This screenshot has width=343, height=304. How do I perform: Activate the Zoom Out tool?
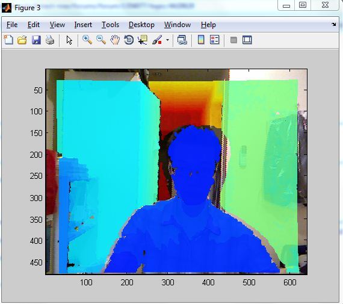pyautogui.click(x=101, y=40)
